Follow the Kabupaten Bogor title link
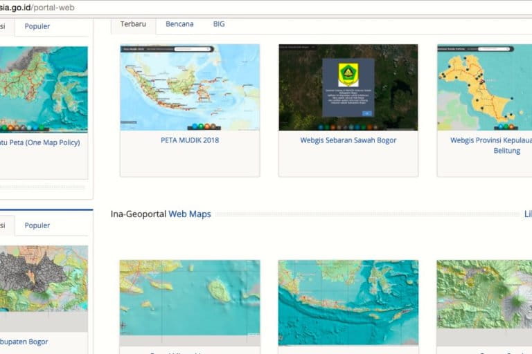532x354 pixels. (x=24, y=342)
